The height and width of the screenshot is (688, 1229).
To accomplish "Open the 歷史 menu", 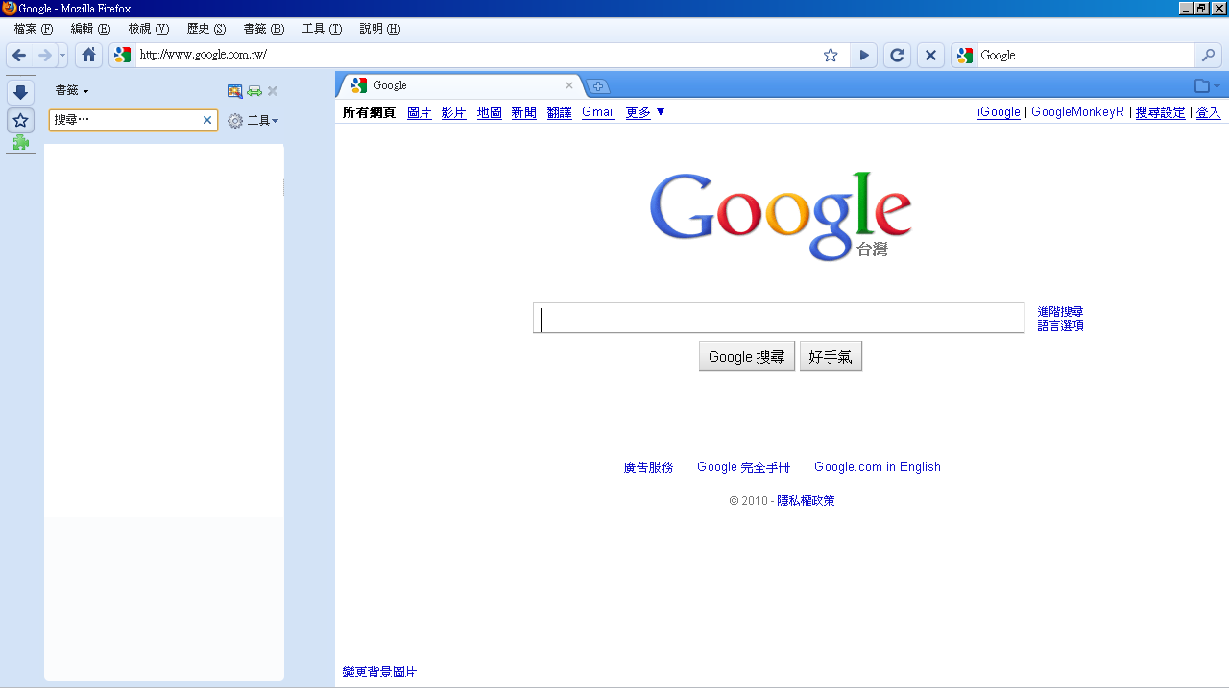I will pos(206,29).
